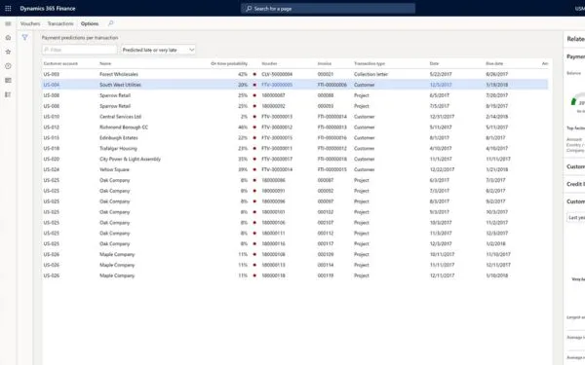
Task: Select invoice cell FTI-00000018
Action: click(332, 159)
